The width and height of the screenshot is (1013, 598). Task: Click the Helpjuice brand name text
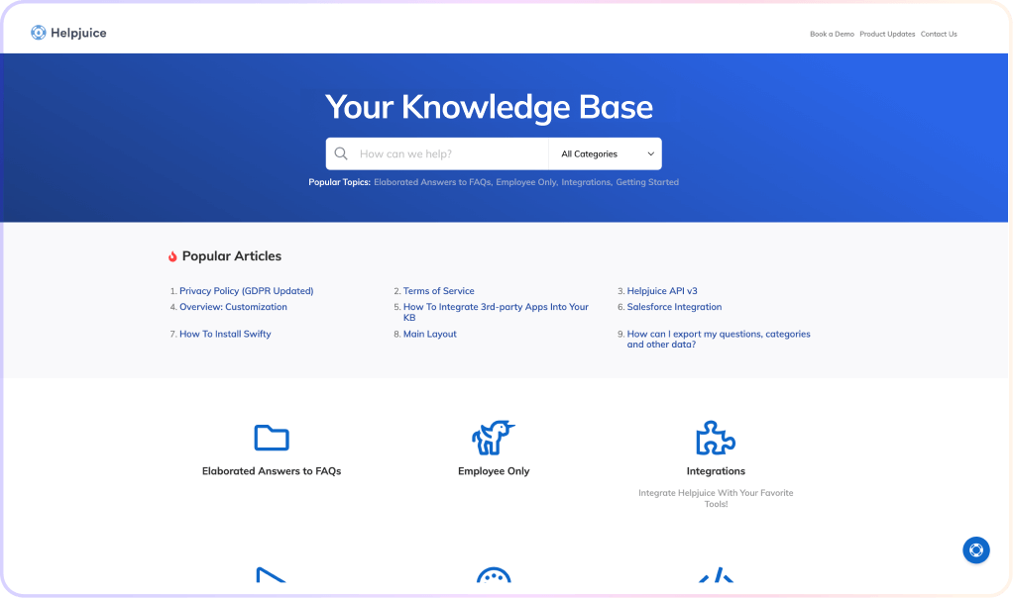[79, 33]
